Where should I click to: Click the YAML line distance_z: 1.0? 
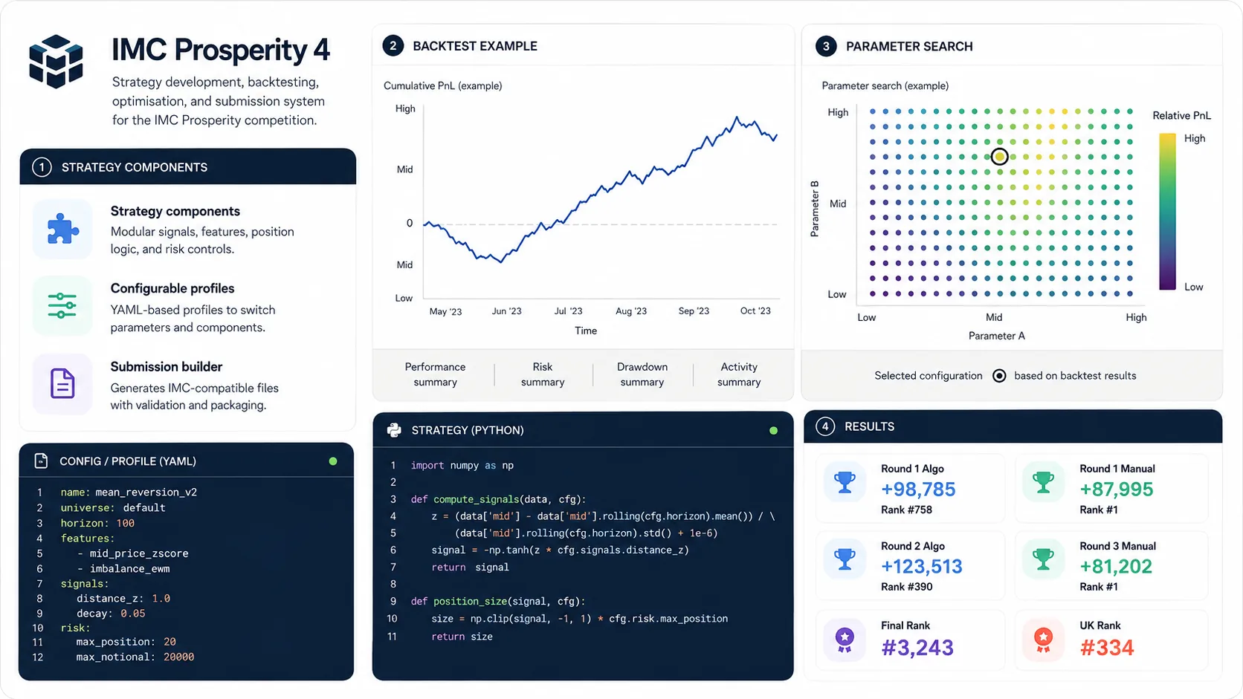123,598
